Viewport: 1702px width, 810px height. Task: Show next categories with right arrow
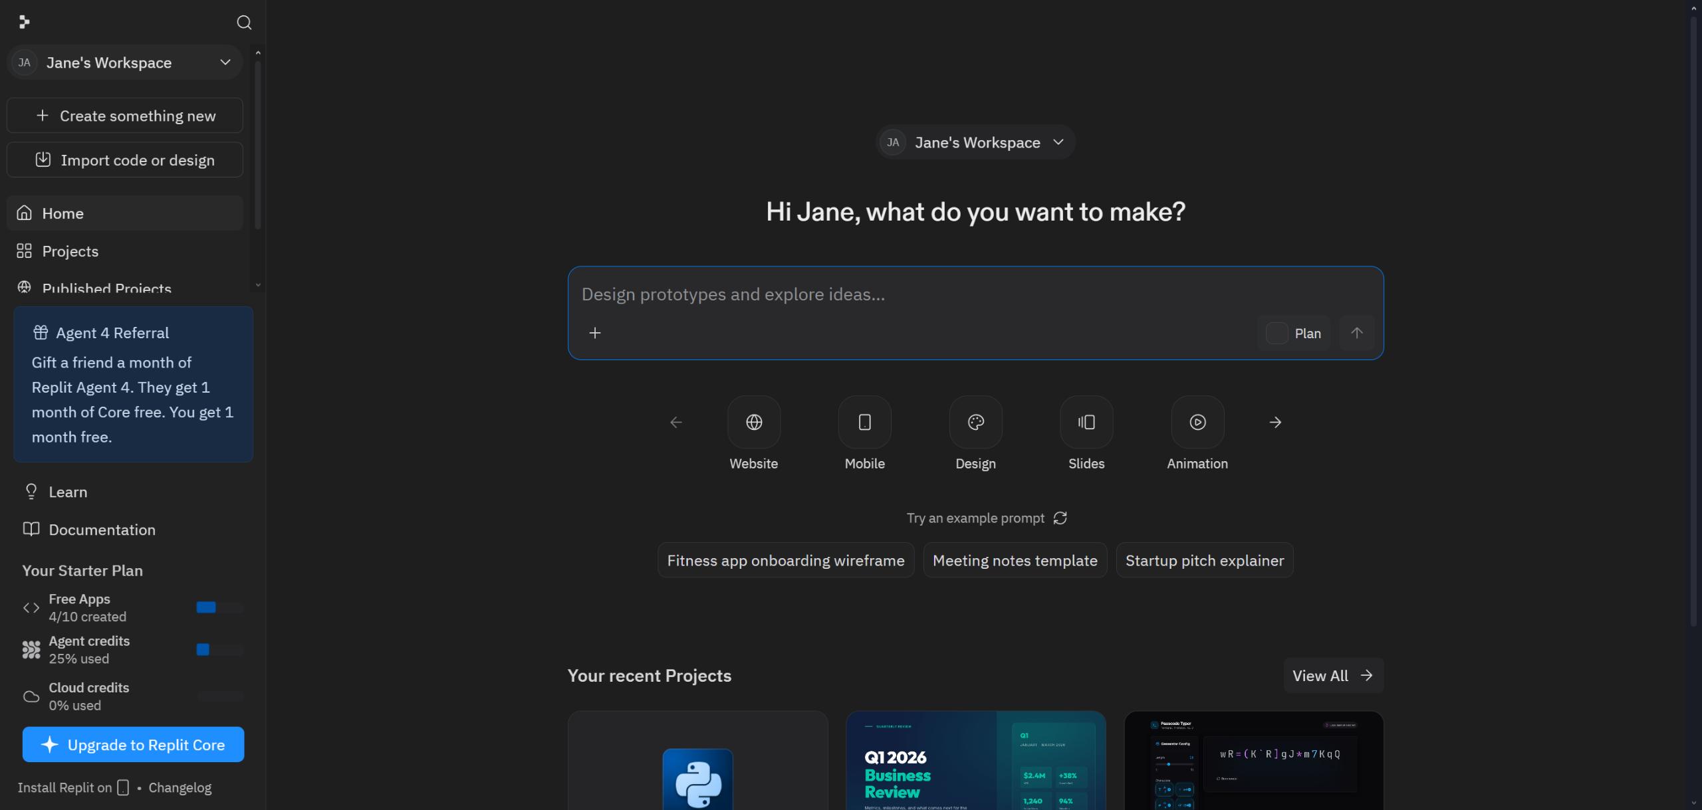1275,422
